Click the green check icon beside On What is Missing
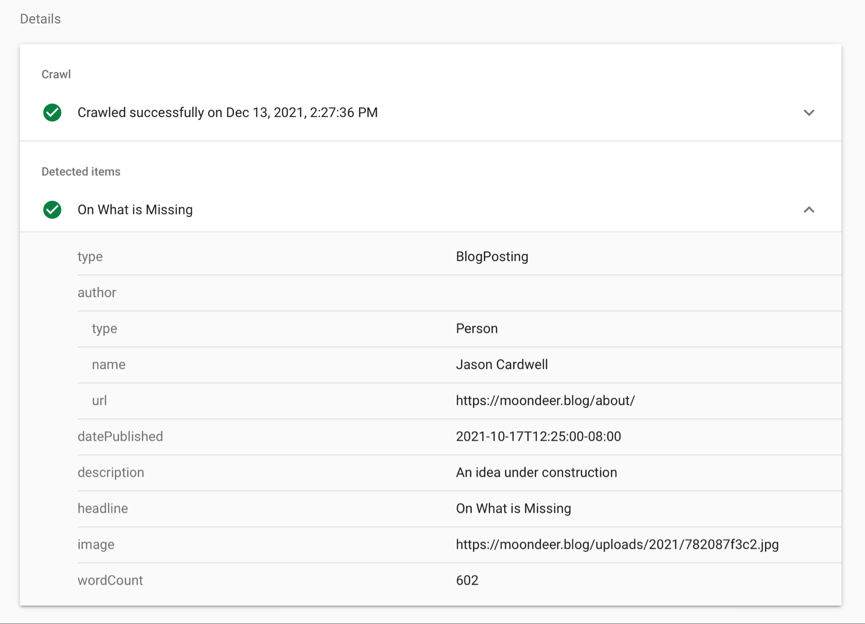The image size is (865, 624). (x=52, y=210)
